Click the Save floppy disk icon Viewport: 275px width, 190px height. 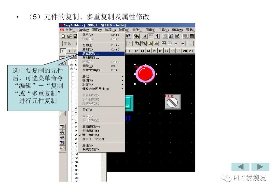click(75, 36)
